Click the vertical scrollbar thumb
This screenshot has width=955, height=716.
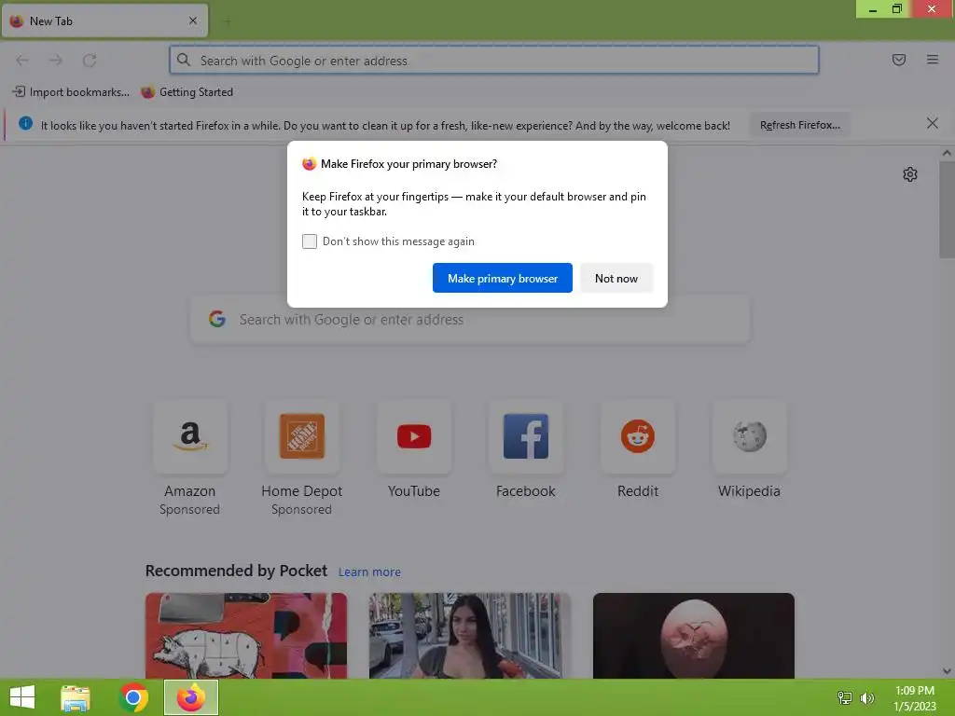click(x=947, y=210)
